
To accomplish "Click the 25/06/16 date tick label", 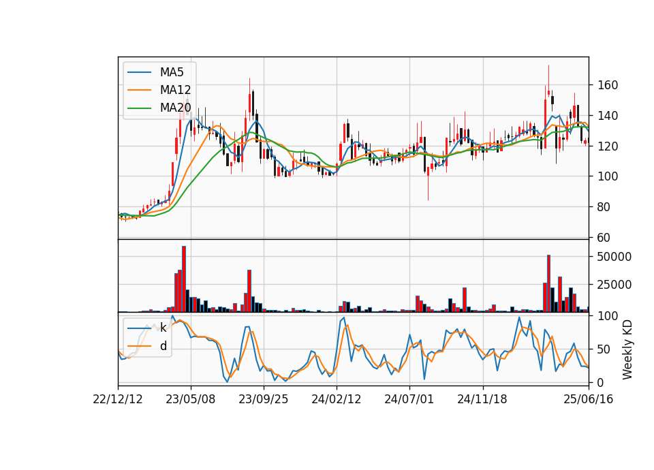I will click(589, 399).
